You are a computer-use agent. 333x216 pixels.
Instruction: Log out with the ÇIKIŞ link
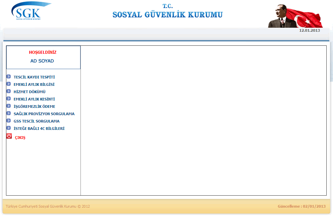click(20, 138)
